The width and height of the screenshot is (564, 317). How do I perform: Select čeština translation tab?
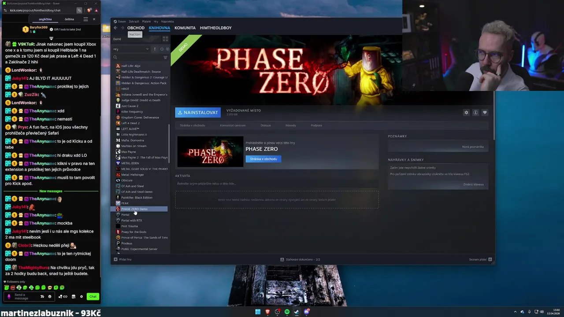[69, 19]
